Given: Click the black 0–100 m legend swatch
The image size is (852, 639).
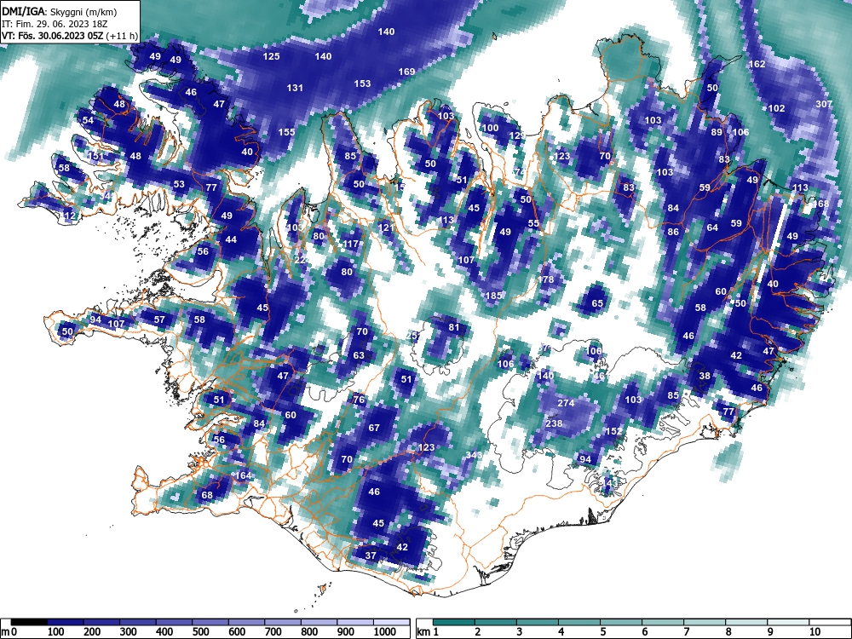Looking at the screenshot, I should tap(29, 622).
